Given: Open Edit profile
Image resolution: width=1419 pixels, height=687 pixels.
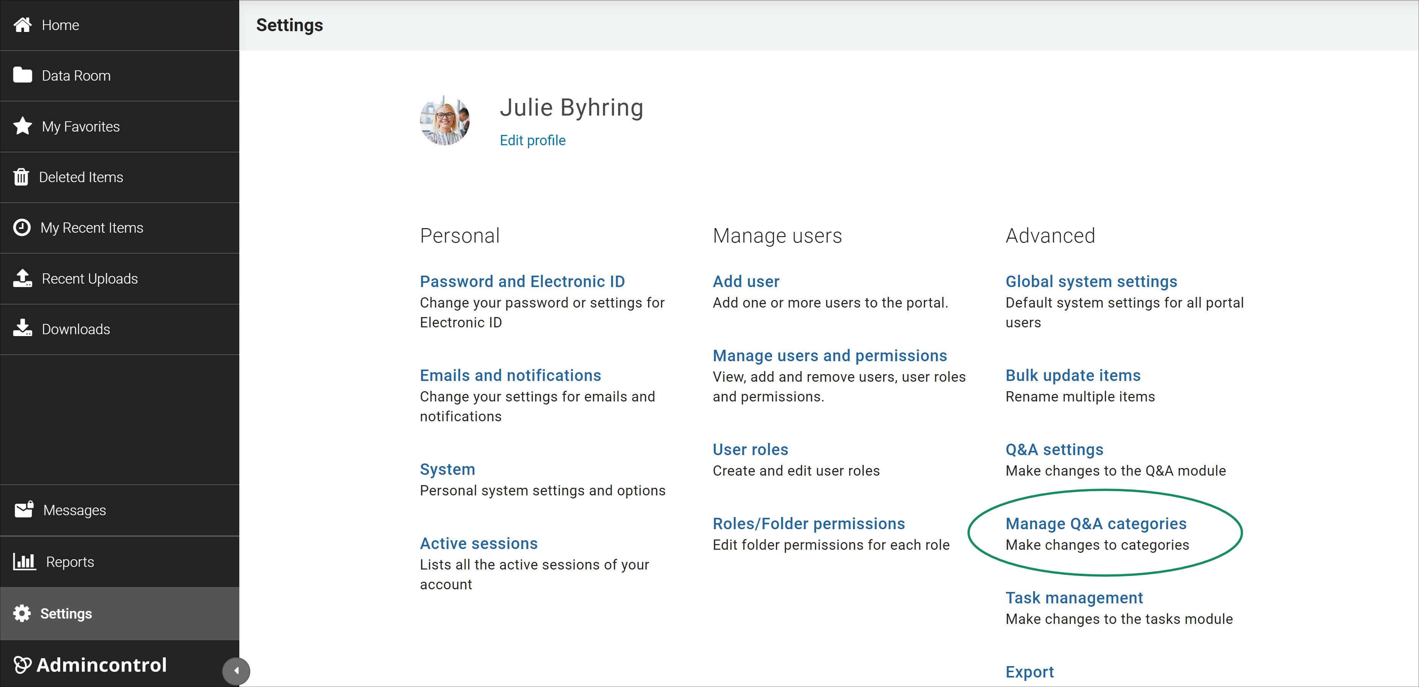Looking at the screenshot, I should (532, 140).
